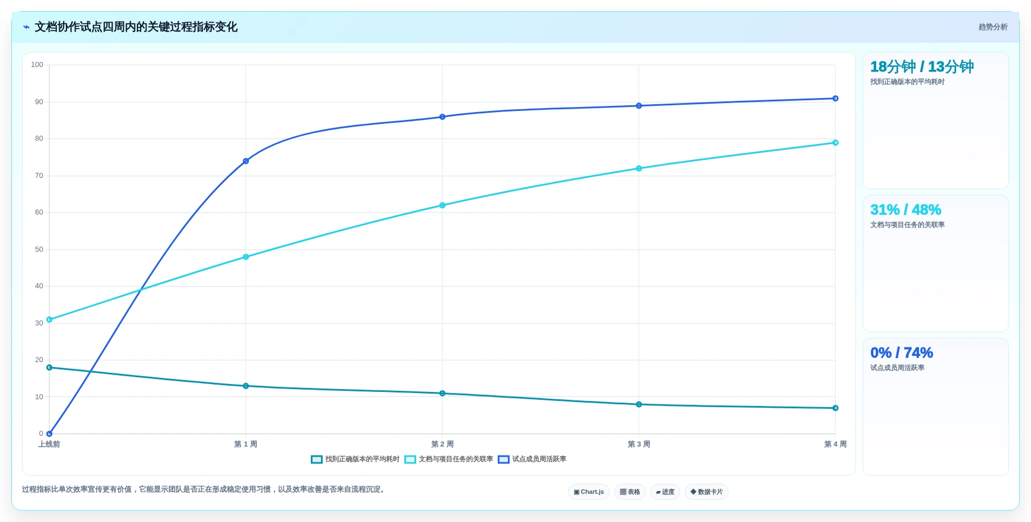
Task: Click the cyan data point at 第 4 周 (79)
Action: pos(835,142)
